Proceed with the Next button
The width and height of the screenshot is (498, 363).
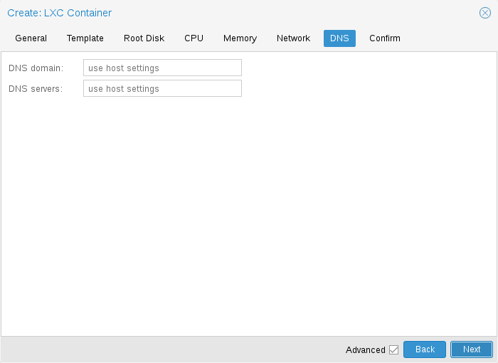471,349
